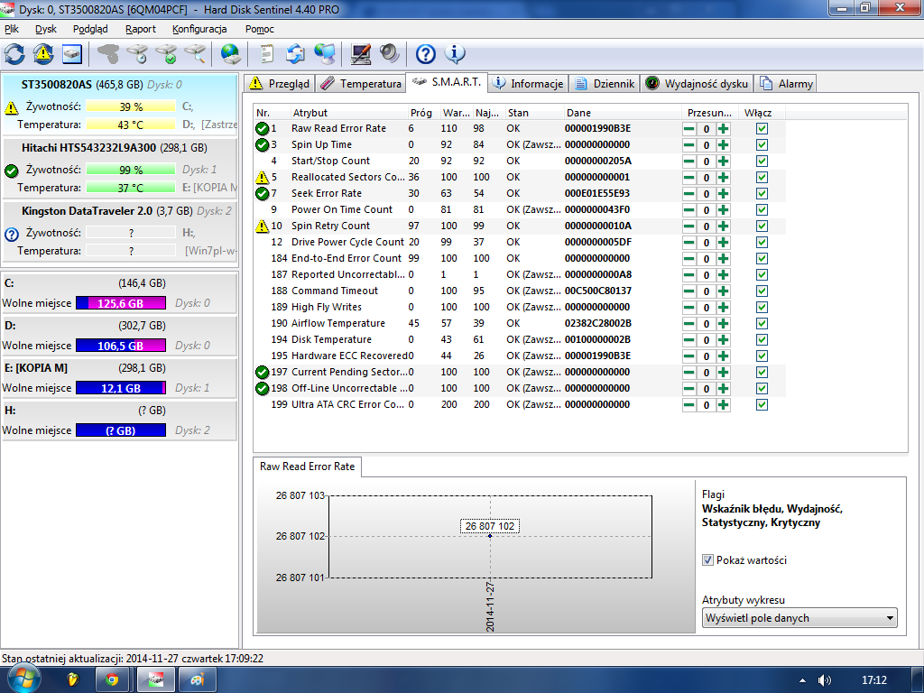Screen dimensions: 924x693
Task: Click the warning hard disk toolbar icon
Action: pos(43,54)
